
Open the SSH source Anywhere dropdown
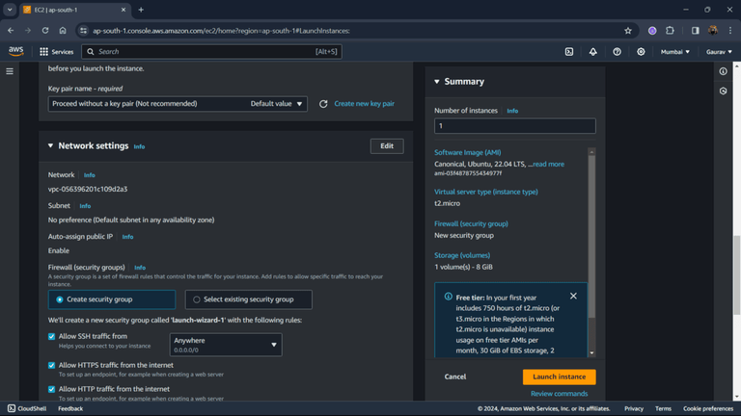pos(226,345)
